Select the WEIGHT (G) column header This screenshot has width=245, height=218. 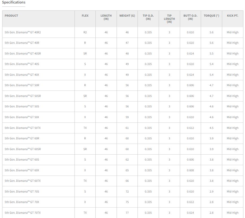click(127, 16)
